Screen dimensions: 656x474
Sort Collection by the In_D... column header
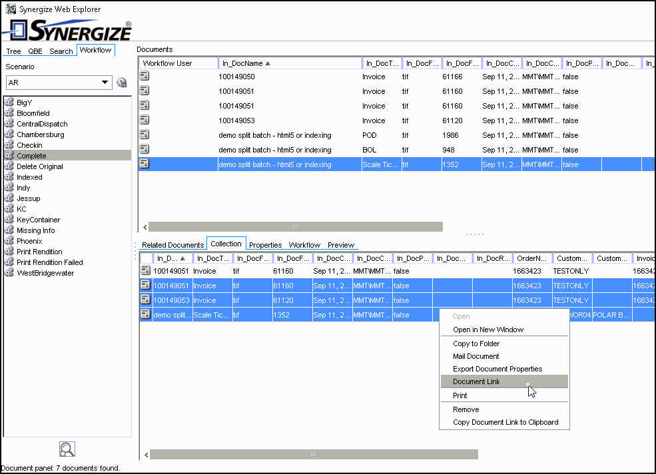pos(172,258)
